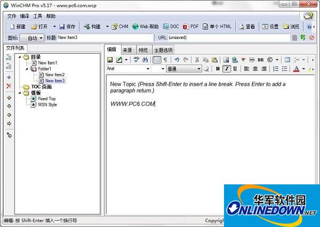Toggle underline formatting
Viewport: 320px width, 227px height.
tap(235, 69)
